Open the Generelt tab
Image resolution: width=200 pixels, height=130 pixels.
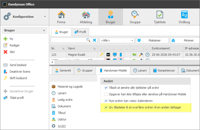pos(63,70)
